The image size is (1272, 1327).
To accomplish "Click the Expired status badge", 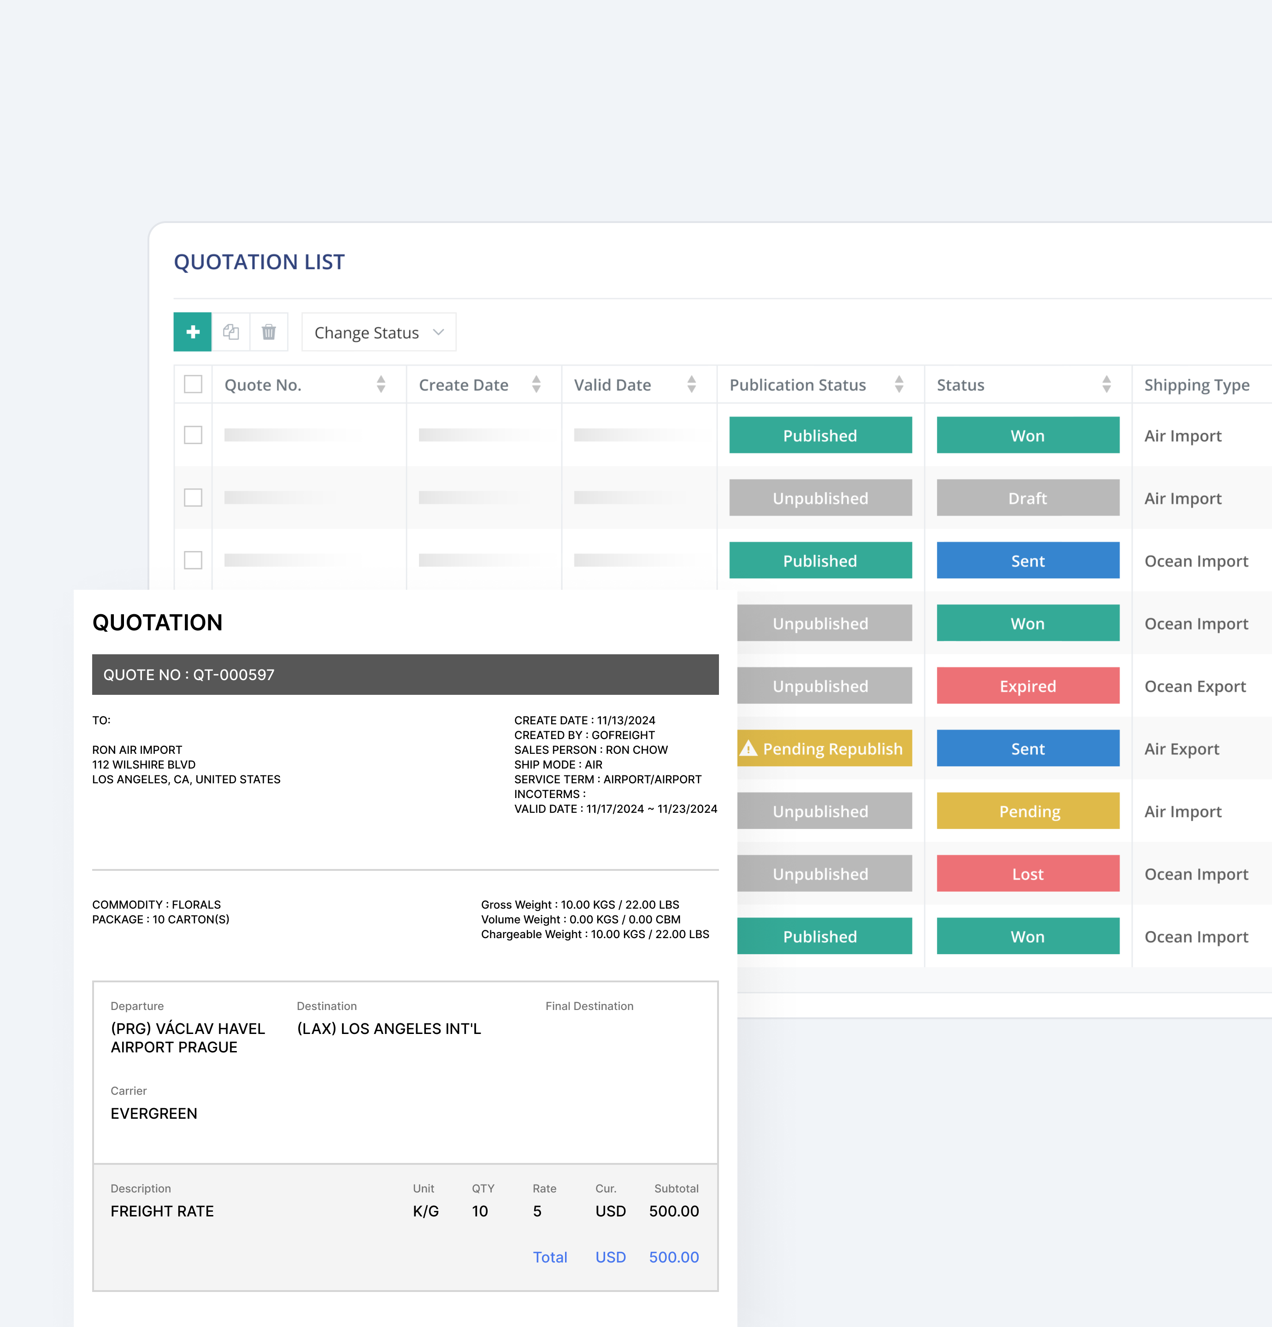I will [1027, 686].
